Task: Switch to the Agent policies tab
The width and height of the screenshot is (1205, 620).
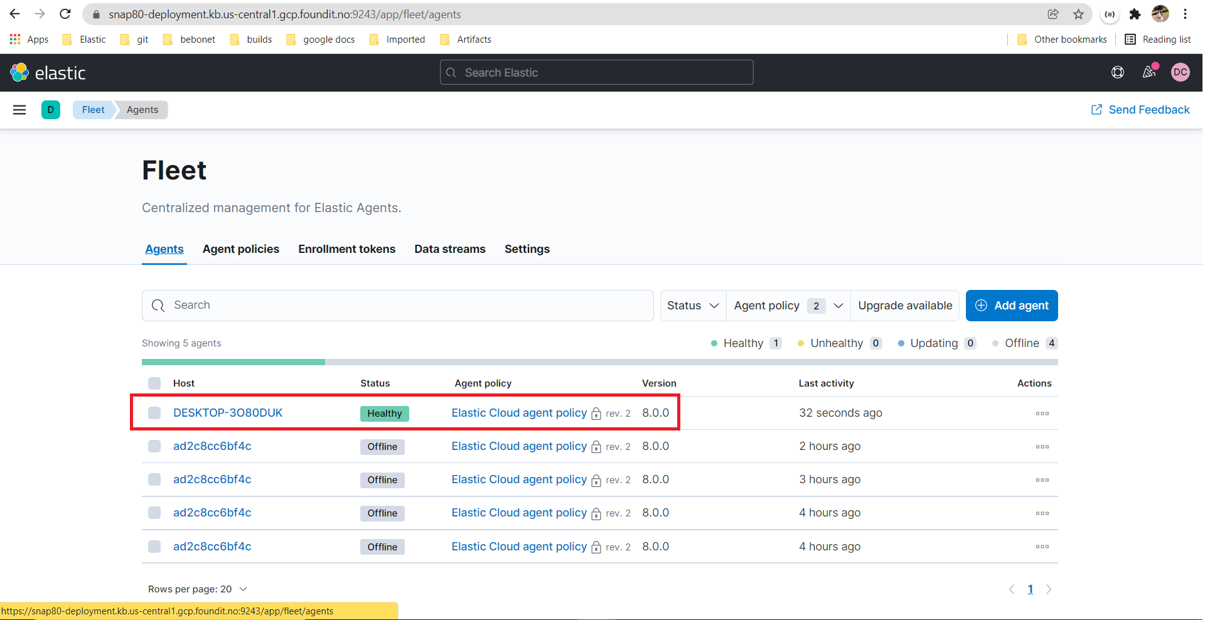Action: point(240,249)
